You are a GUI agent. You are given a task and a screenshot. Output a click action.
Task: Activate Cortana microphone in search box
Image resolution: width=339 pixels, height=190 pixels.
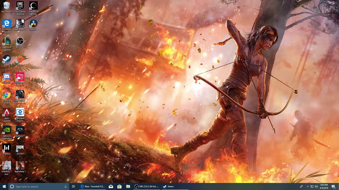pos(65,186)
